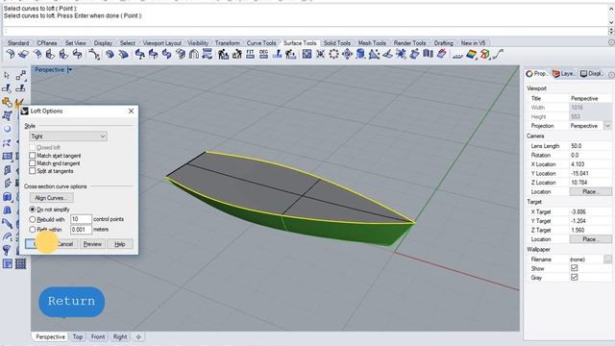
Task: Click the red wireframe box analysis icon
Action: click(x=484, y=54)
